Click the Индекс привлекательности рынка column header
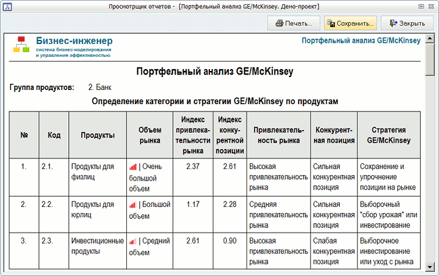Viewport: 439px width, 276px height. click(x=193, y=135)
